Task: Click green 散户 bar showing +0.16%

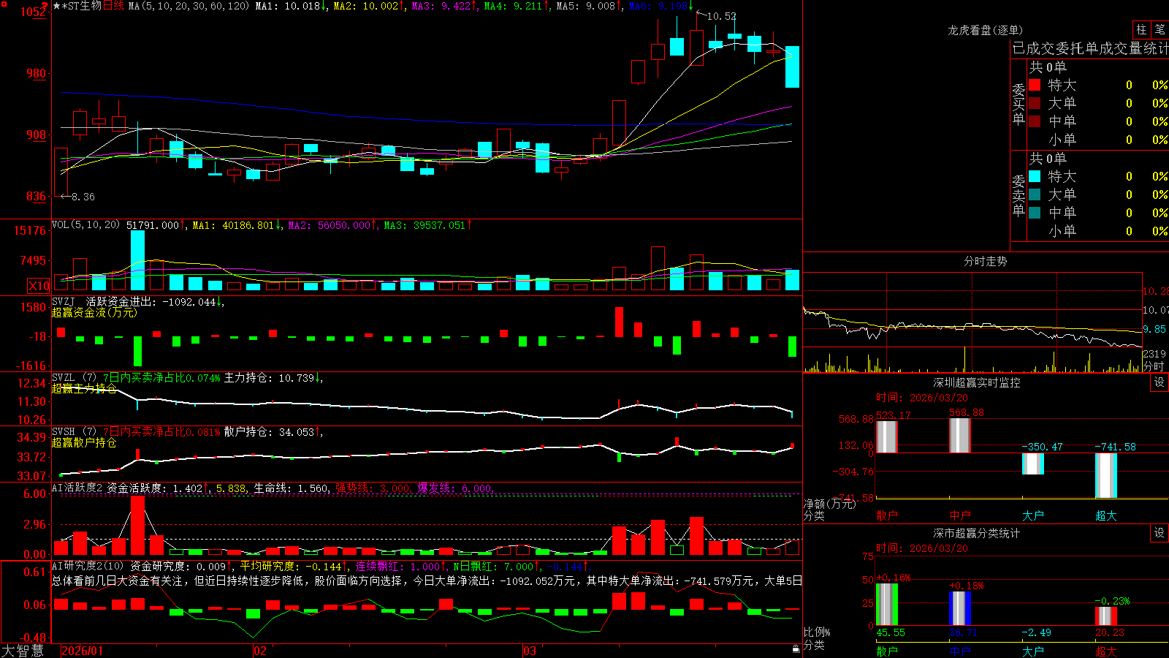Action: click(886, 605)
